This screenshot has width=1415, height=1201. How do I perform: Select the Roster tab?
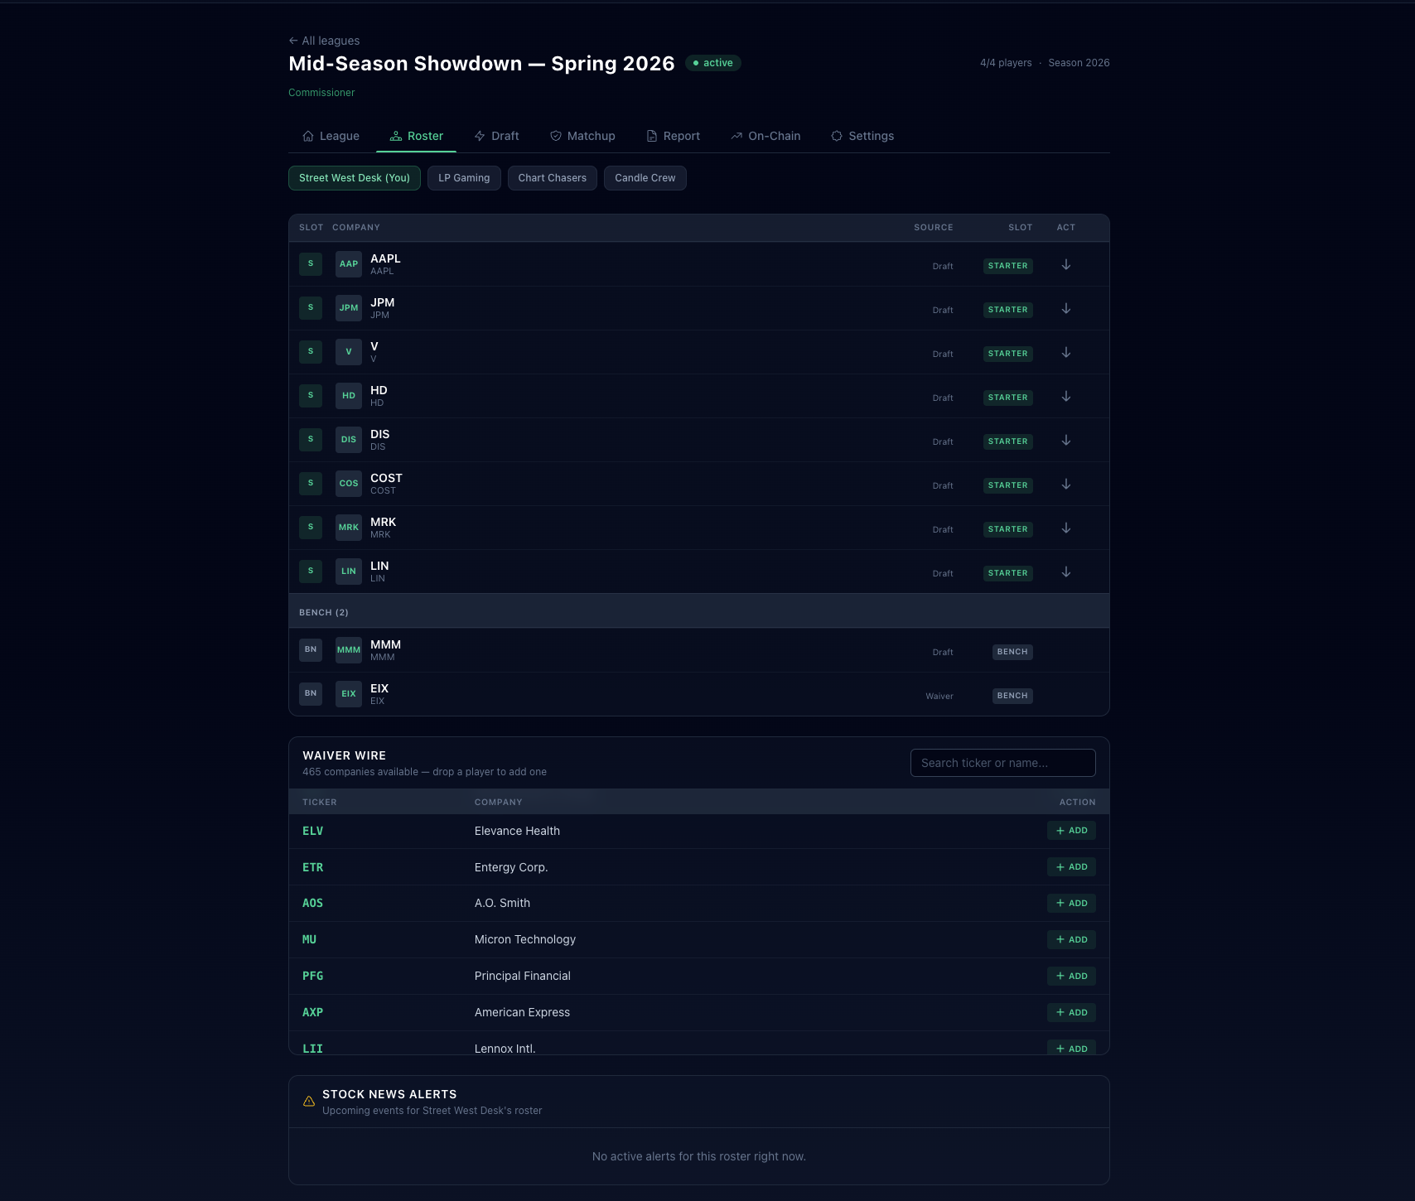pyautogui.click(x=417, y=136)
